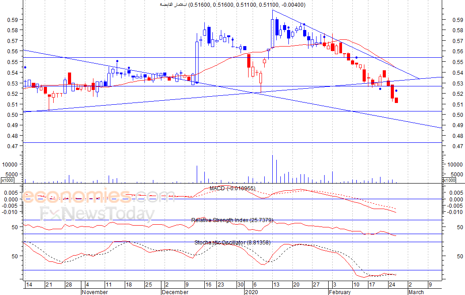
Task: Select the MACD indicator label
Action: 232,188
